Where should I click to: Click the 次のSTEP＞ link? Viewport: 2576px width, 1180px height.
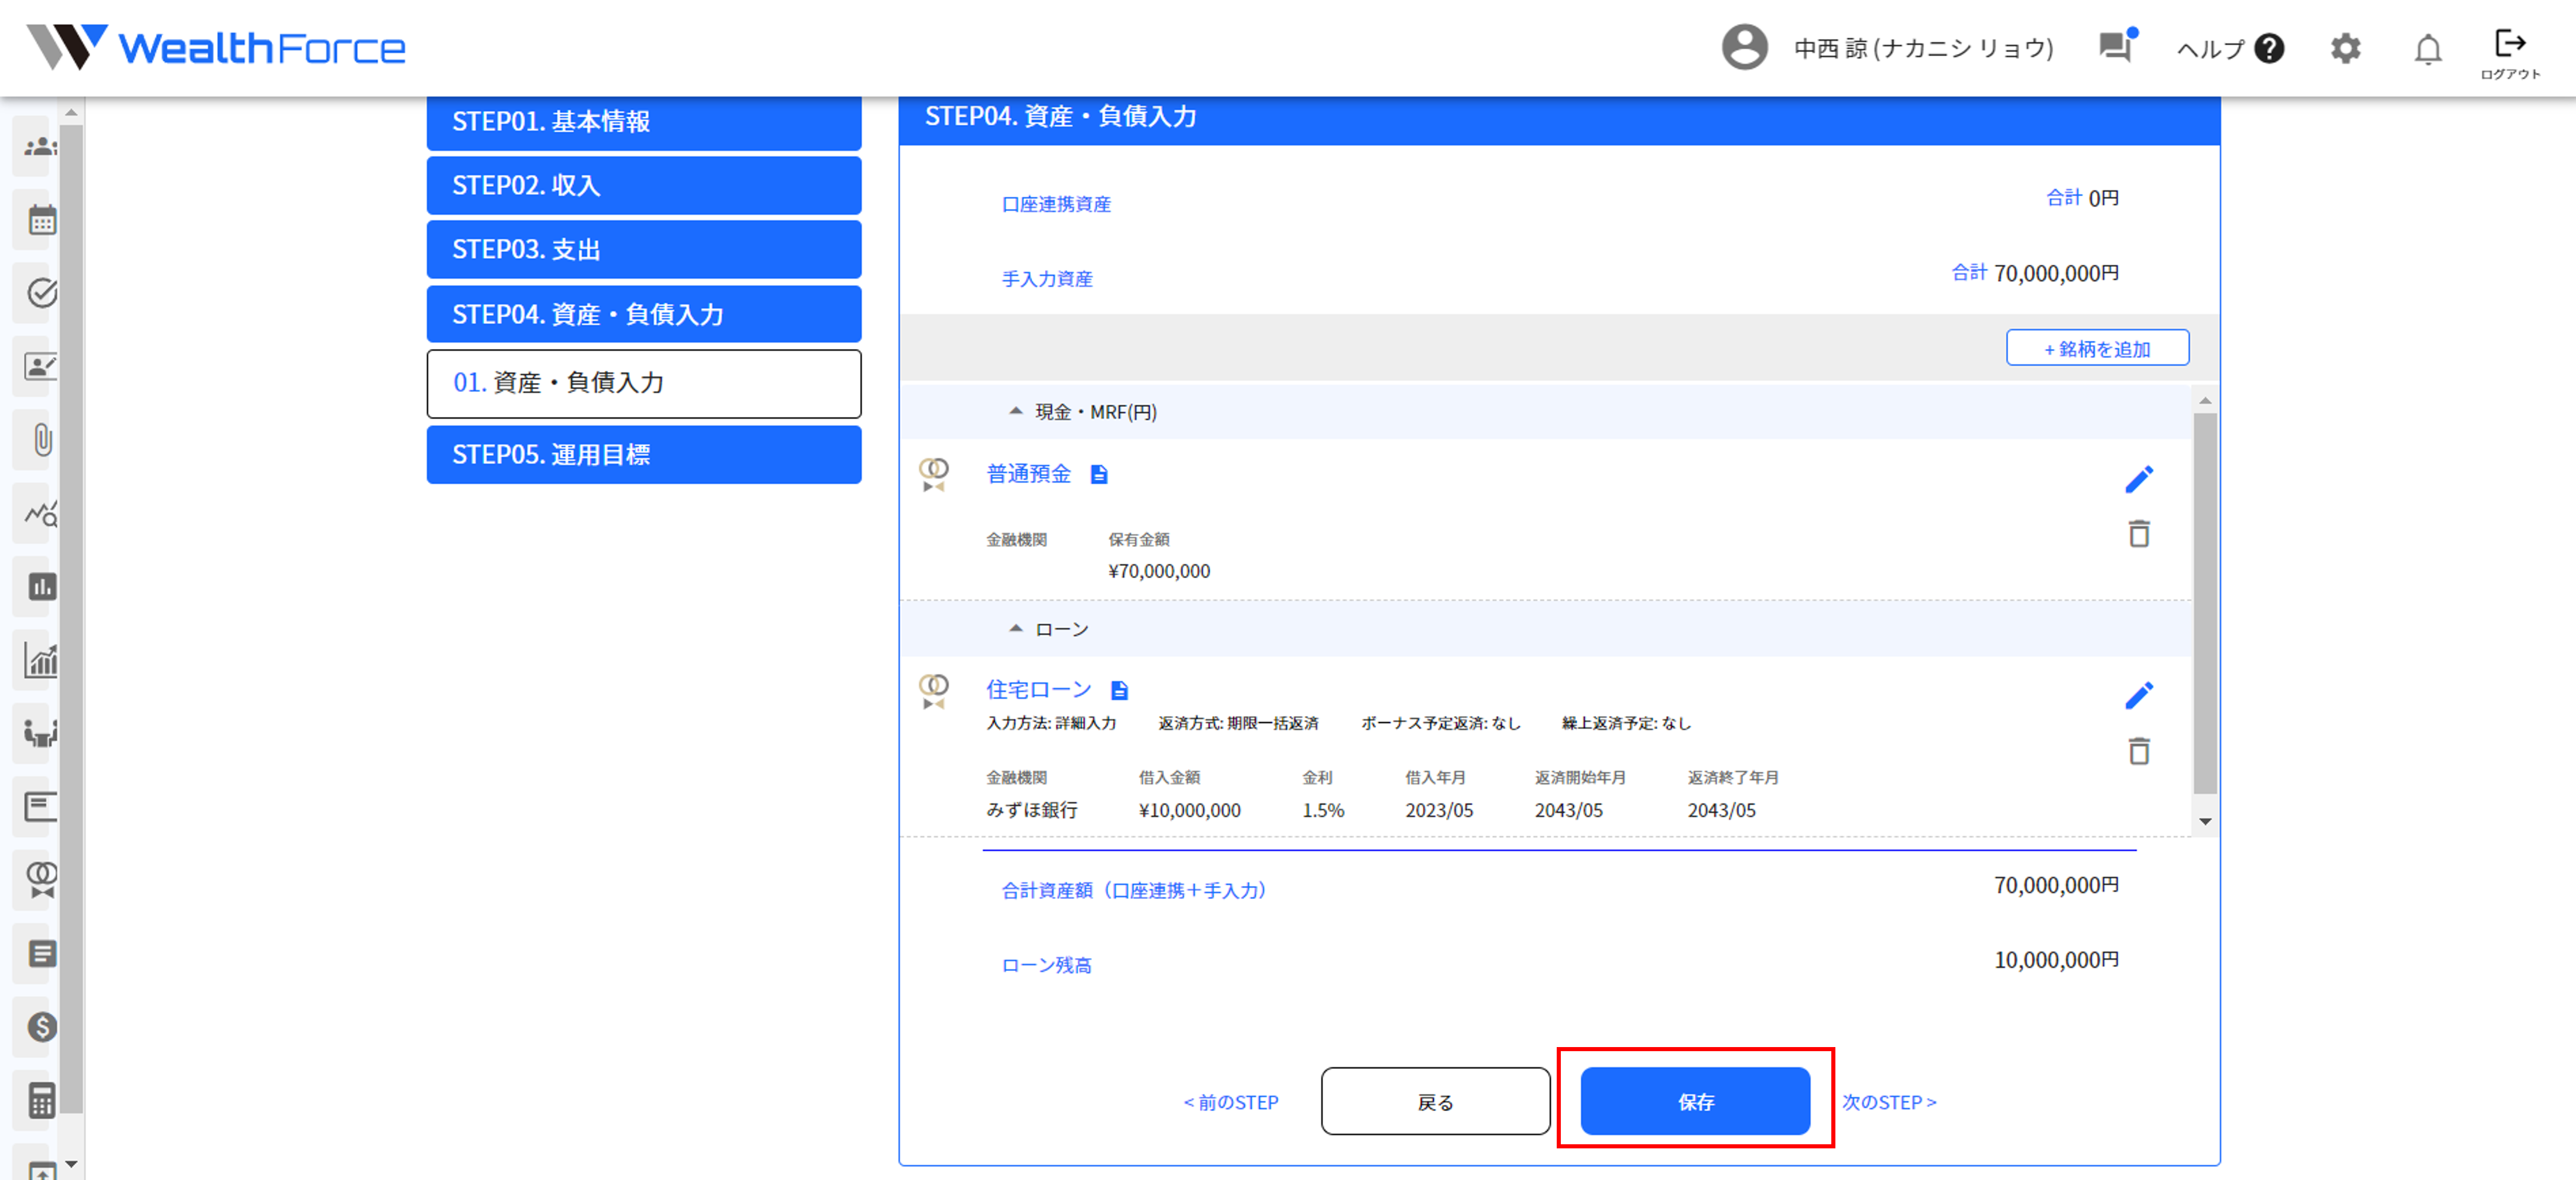(x=1889, y=1102)
